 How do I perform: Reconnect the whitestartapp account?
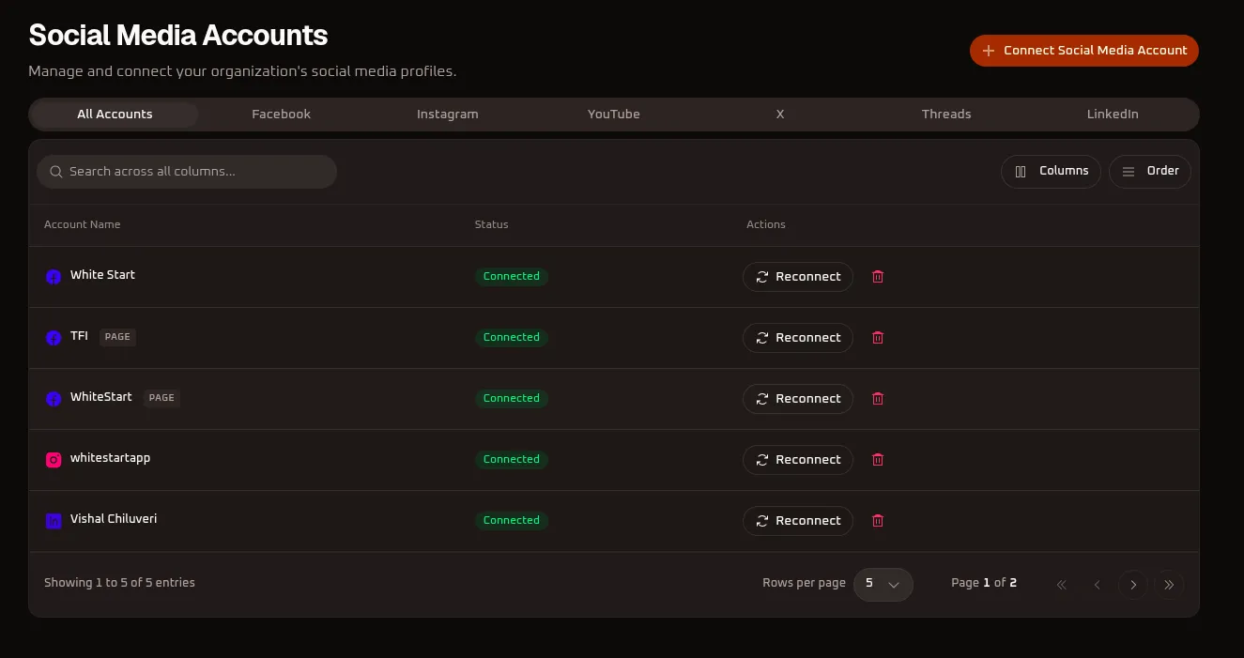coord(798,460)
